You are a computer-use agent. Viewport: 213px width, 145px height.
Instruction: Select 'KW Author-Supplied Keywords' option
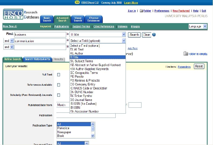point(97,69)
